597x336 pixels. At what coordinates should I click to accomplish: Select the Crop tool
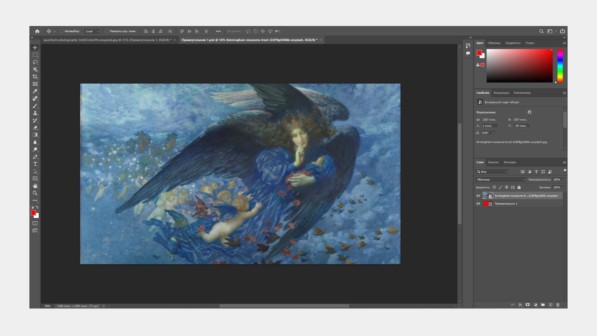click(x=35, y=76)
